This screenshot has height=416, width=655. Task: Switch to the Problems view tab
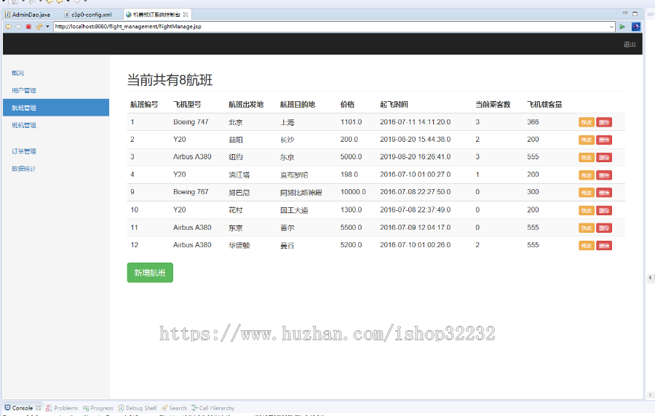[x=62, y=408]
